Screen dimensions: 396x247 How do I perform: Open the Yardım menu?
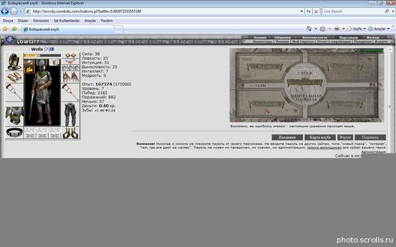pyautogui.click(x=106, y=20)
